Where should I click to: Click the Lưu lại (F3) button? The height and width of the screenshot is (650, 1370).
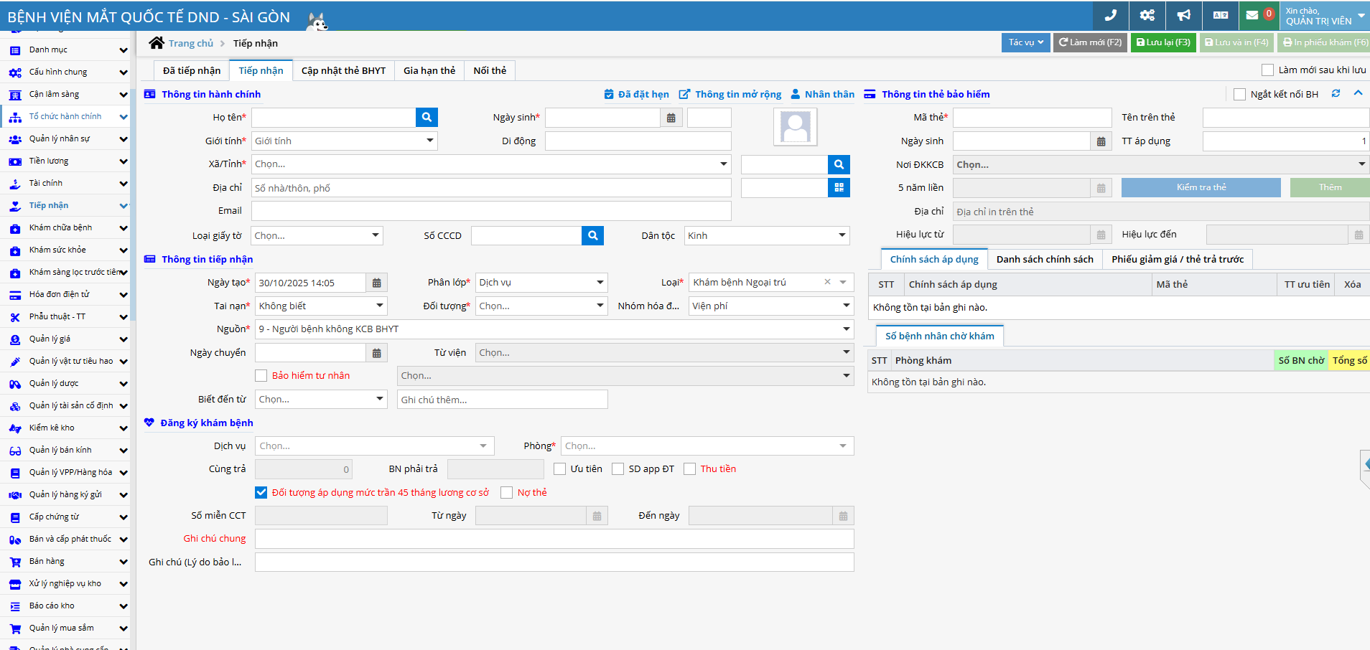1163,42
